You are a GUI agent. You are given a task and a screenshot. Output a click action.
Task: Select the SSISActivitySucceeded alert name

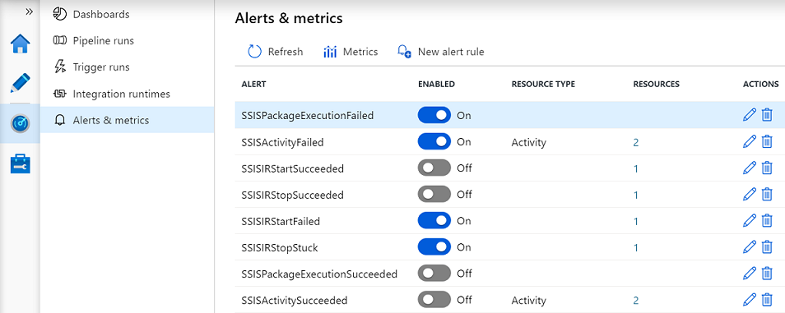click(x=295, y=301)
